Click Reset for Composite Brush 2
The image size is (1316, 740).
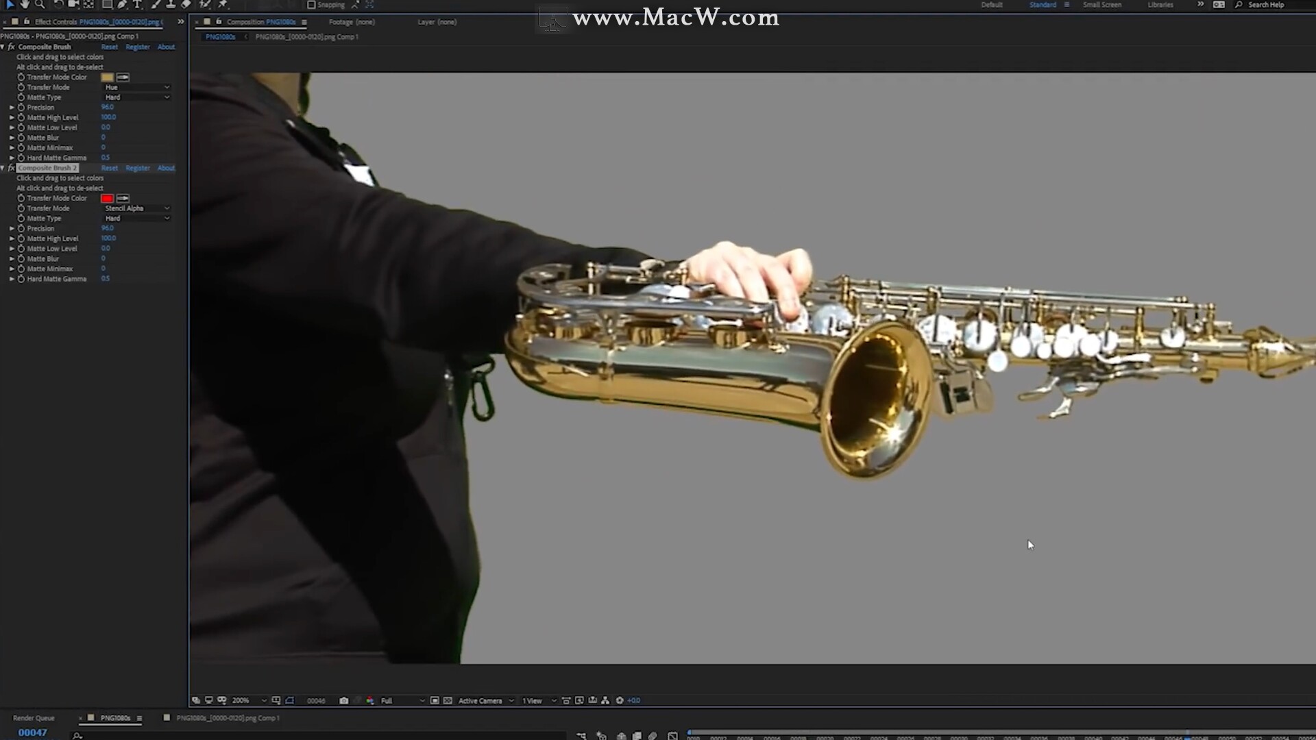pyautogui.click(x=109, y=168)
